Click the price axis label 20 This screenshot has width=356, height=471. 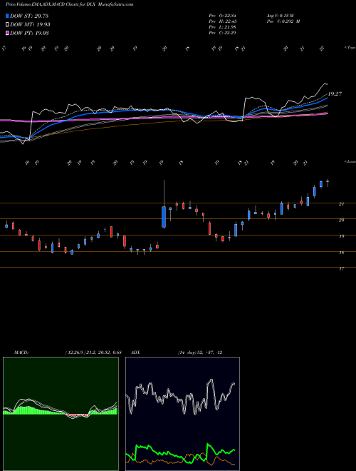click(x=341, y=221)
